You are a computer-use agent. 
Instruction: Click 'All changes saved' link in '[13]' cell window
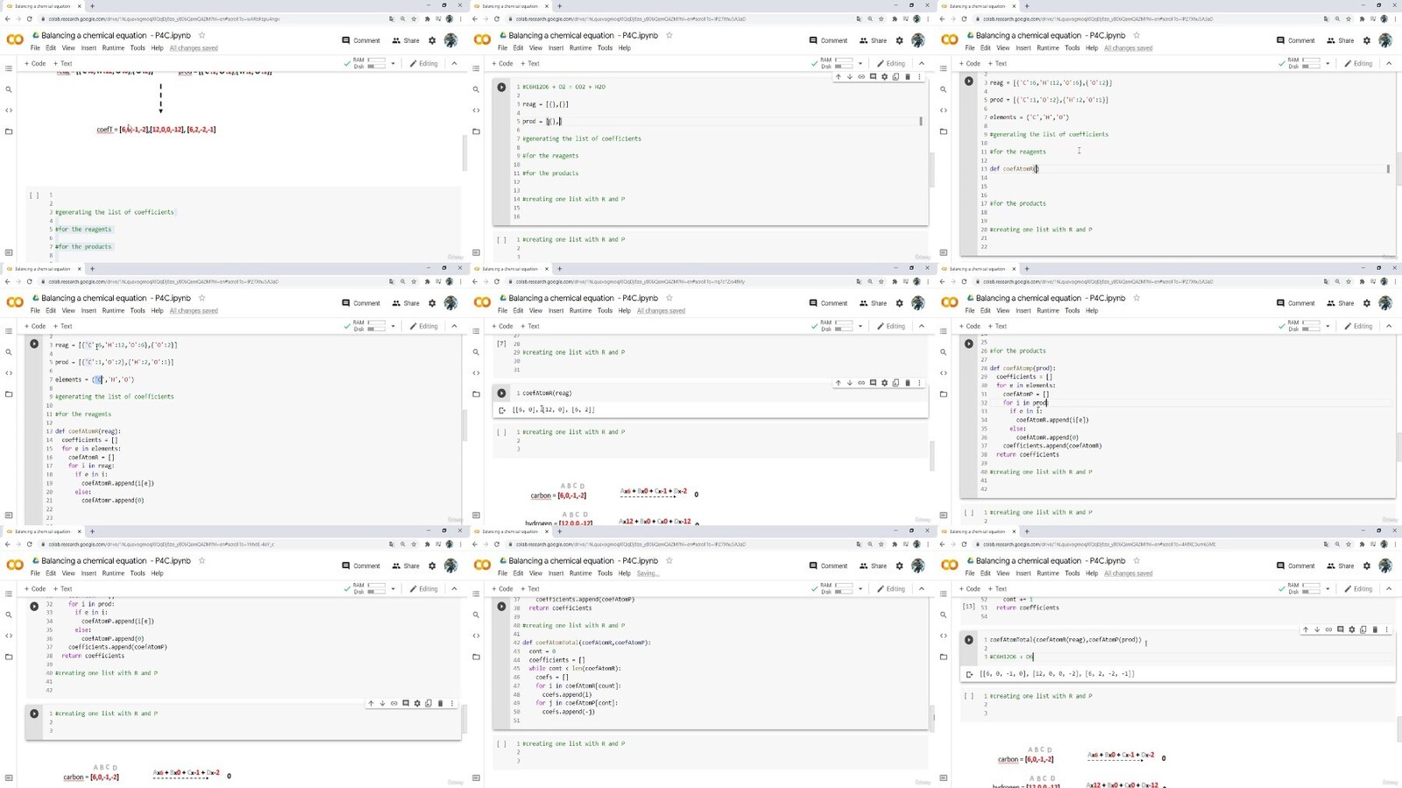[x=1129, y=573]
